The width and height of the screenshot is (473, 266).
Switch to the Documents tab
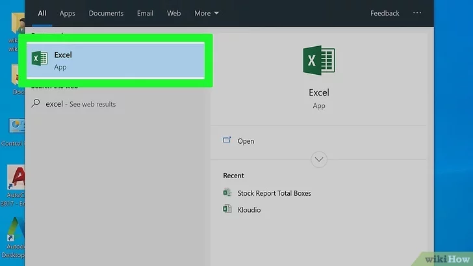(x=106, y=13)
